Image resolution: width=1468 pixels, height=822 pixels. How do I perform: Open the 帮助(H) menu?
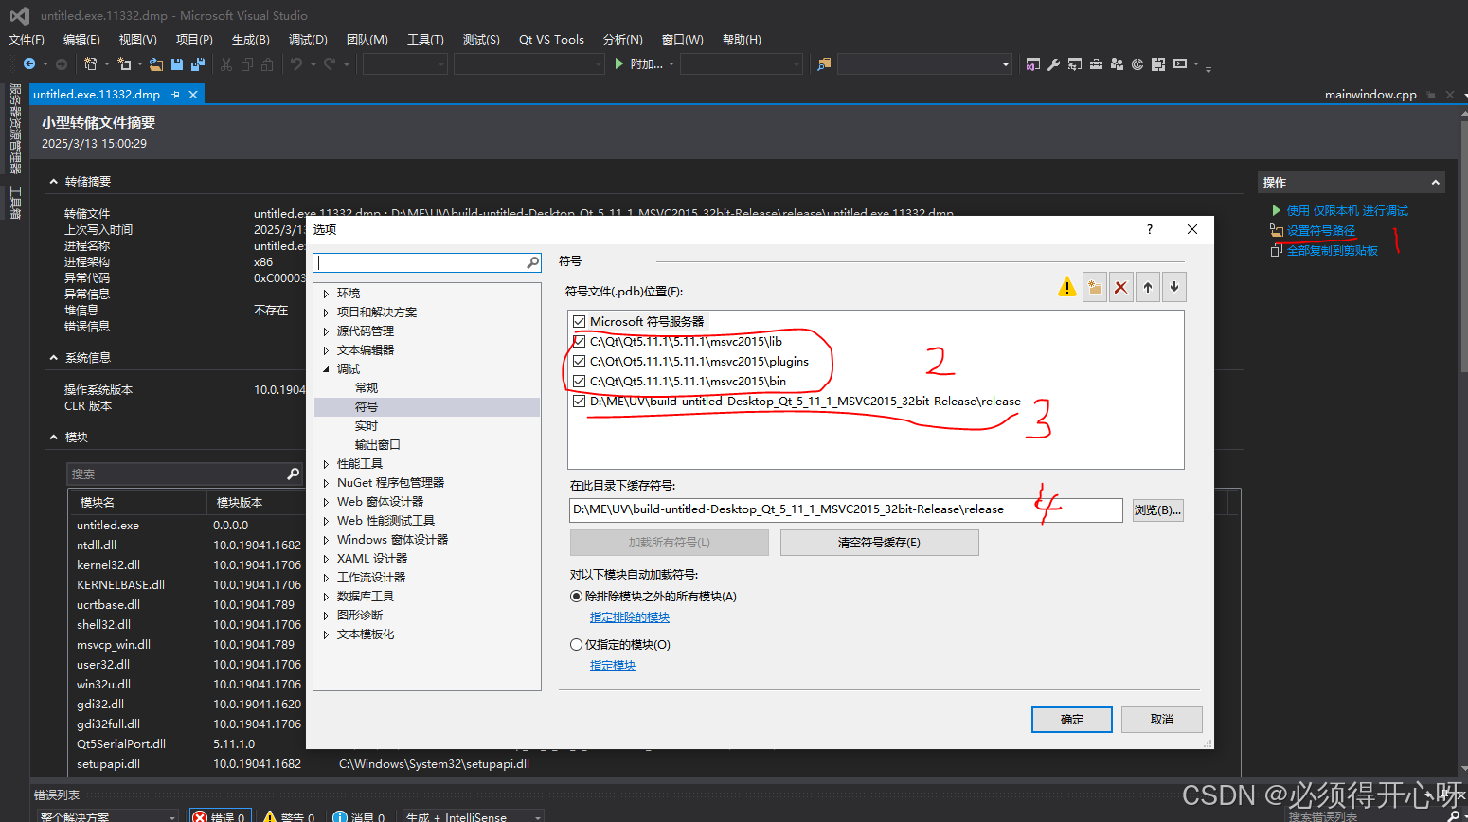pyautogui.click(x=742, y=40)
